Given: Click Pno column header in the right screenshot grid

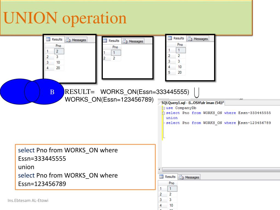Looking at the screenshot, I should click(x=181, y=45).
